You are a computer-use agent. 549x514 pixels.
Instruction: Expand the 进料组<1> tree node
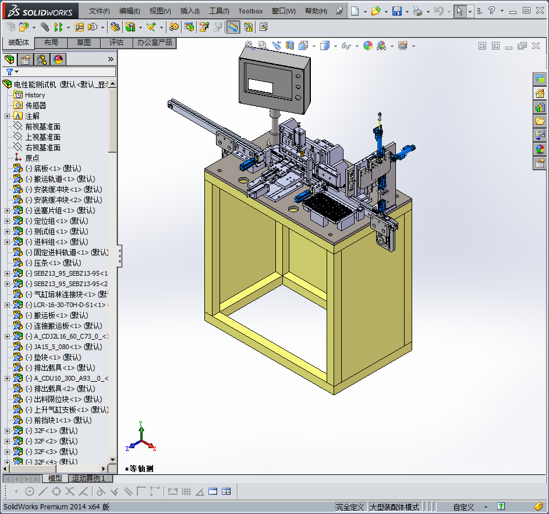(x=7, y=242)
